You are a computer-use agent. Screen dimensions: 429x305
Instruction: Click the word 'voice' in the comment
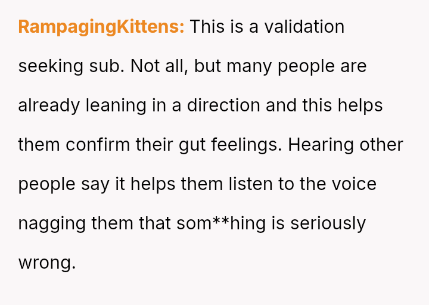(x=354, y=184)
